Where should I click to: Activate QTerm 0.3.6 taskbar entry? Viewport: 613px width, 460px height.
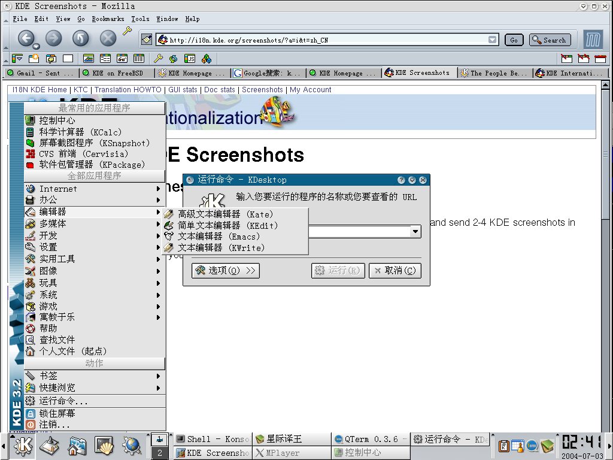370,439
